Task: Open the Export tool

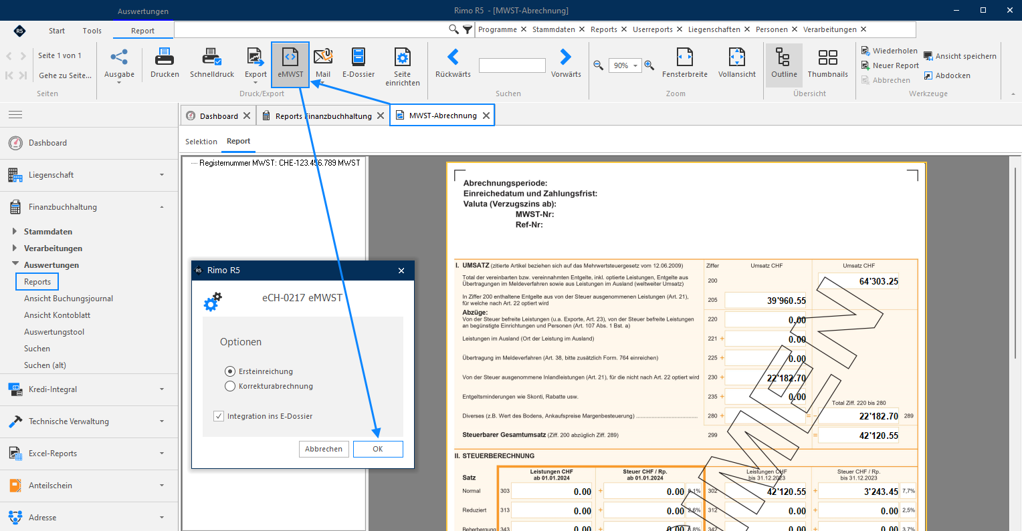Action: click(x=255, y=65)
